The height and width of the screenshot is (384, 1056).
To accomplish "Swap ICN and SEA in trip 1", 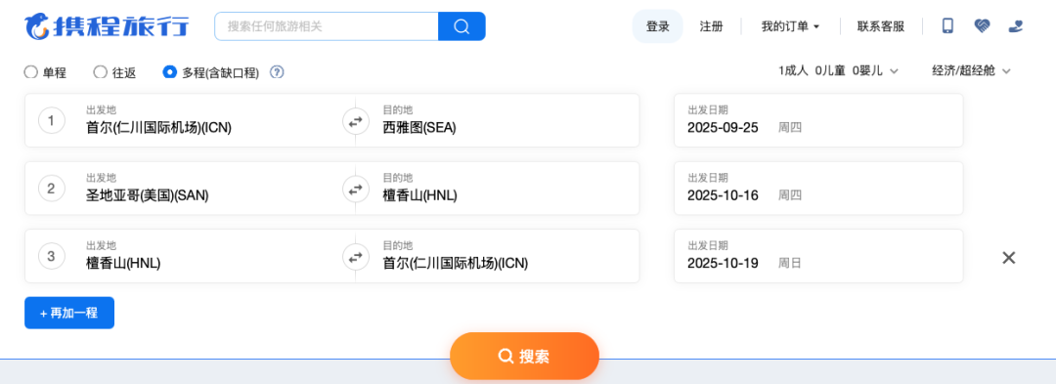I will pos(356,122).
